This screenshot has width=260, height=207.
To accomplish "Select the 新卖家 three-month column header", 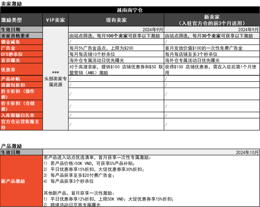I will point(212,20).
